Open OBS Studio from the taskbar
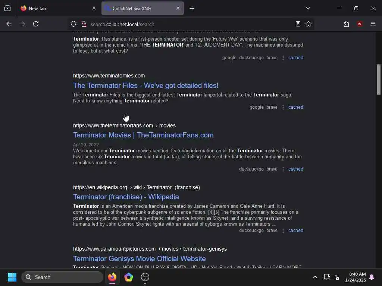 click(x=145, y=277)
